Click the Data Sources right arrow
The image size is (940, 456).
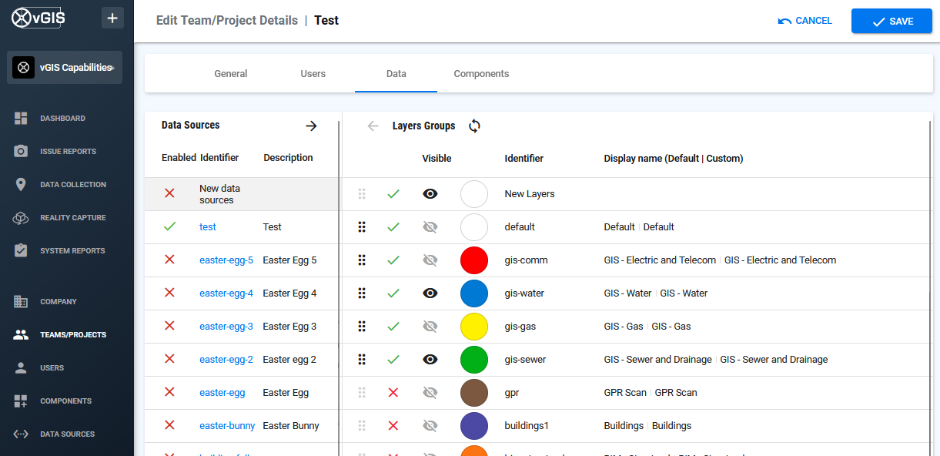point(311,126)
